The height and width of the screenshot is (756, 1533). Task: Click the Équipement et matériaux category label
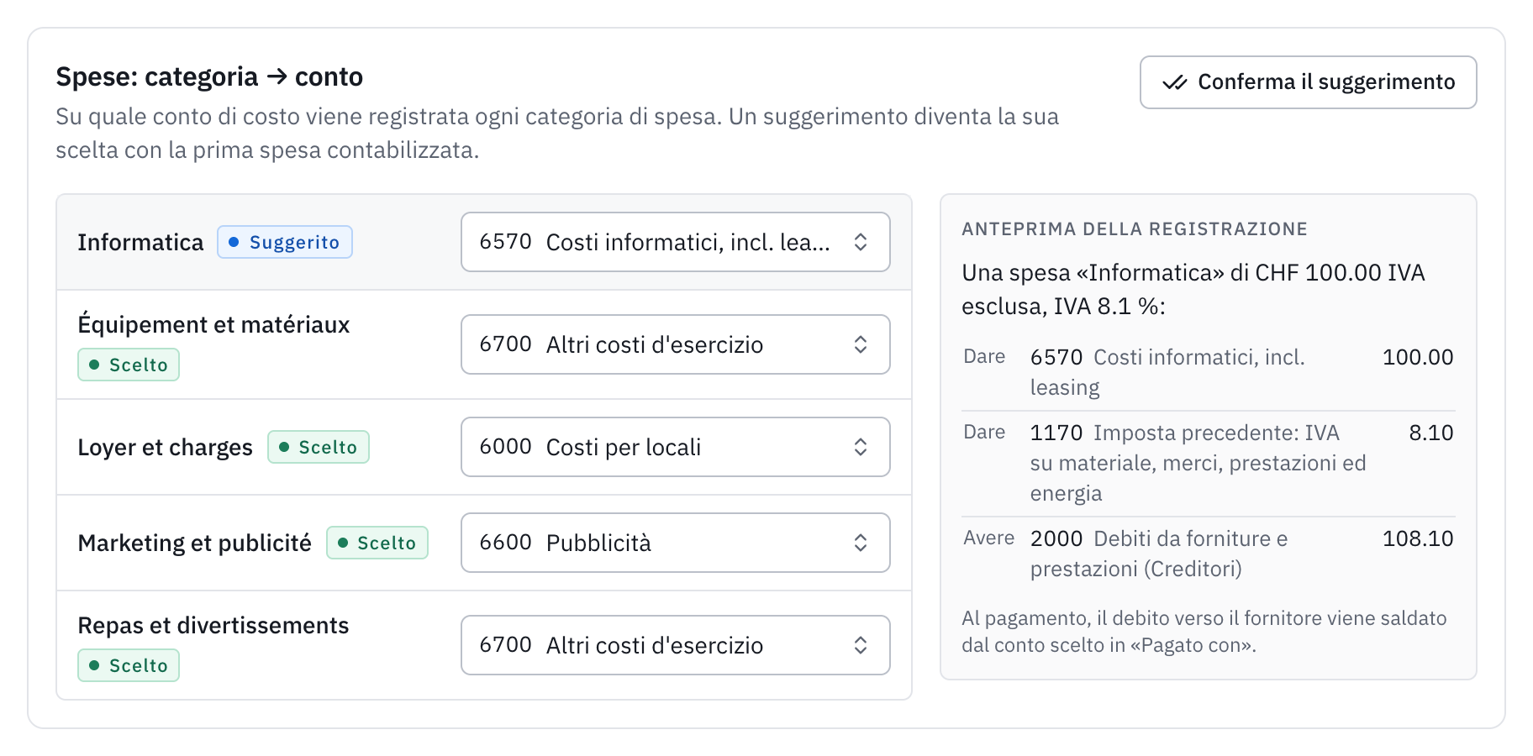click(x=213, y=325)
